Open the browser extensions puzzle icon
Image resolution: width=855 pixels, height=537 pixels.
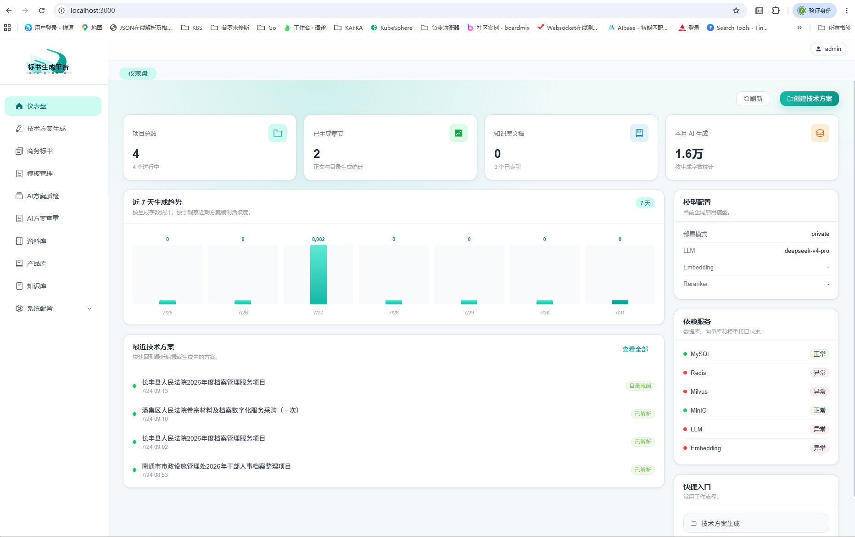coord(776,10)
